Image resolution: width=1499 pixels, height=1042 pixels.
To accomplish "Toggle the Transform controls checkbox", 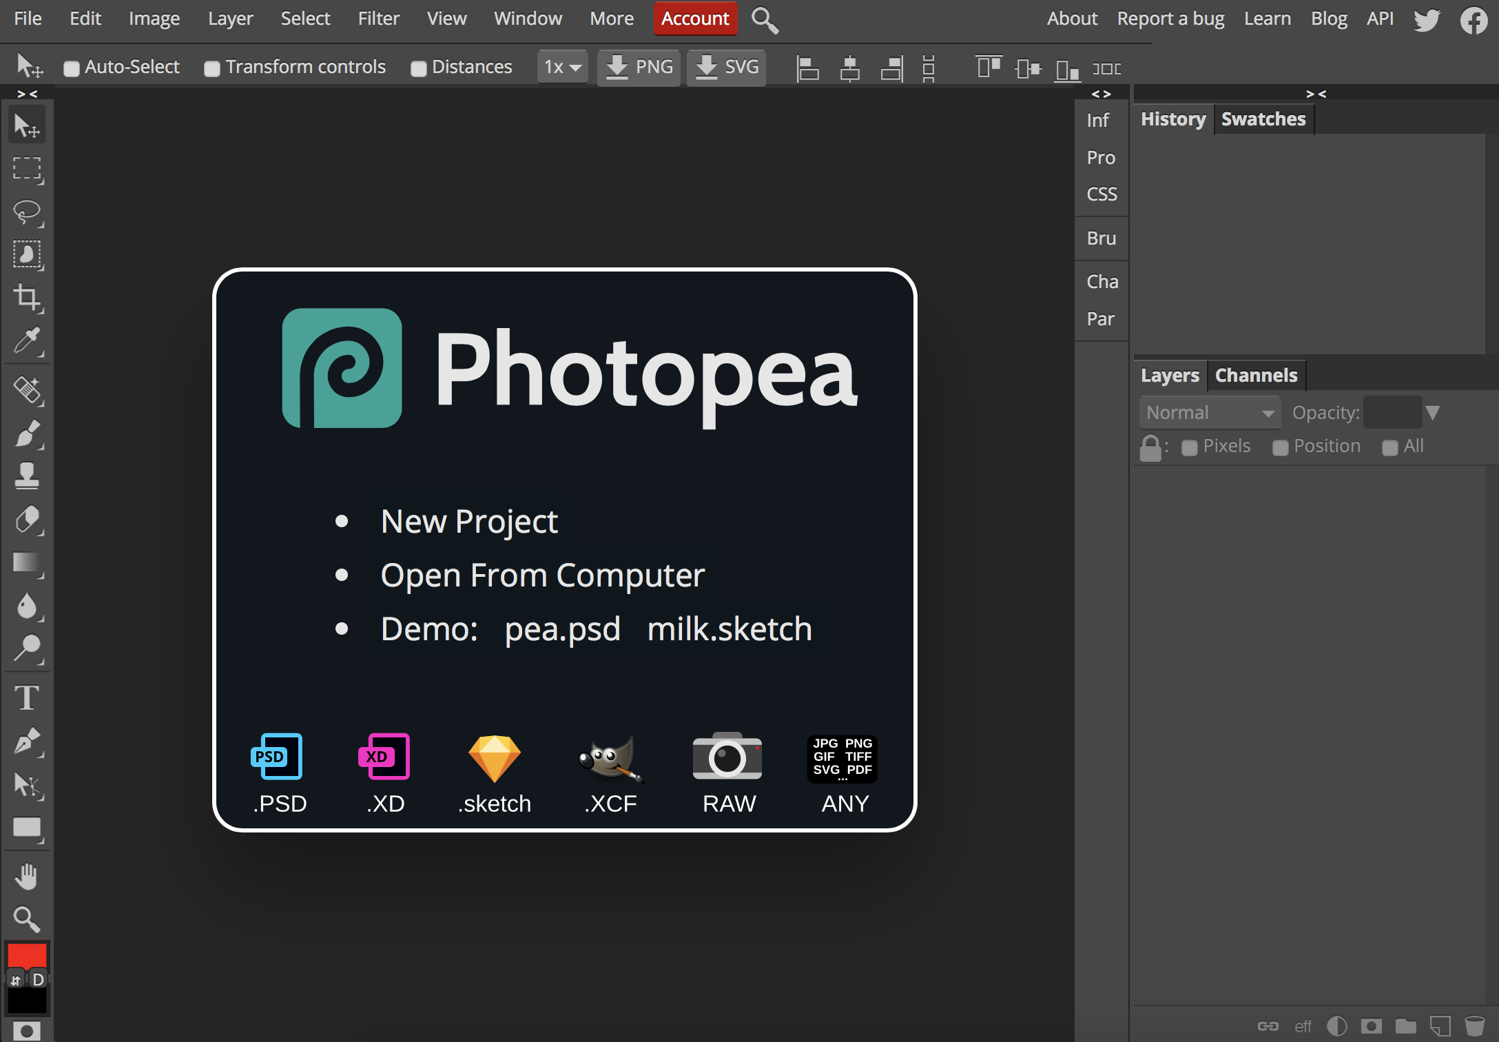I will tap(212, 68).
